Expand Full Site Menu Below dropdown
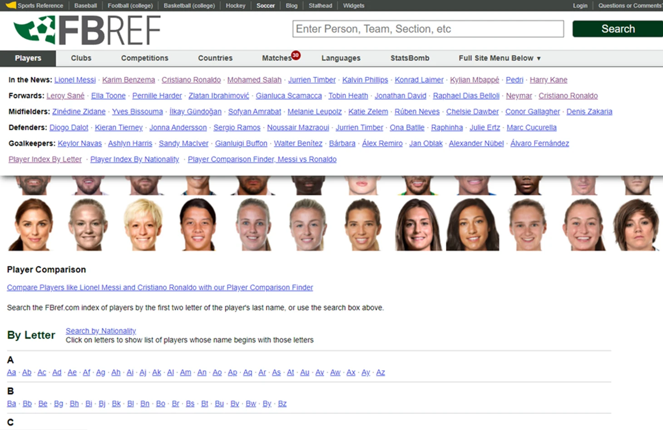Viewport: 663px width, 430px height. (x=500, y=58)
